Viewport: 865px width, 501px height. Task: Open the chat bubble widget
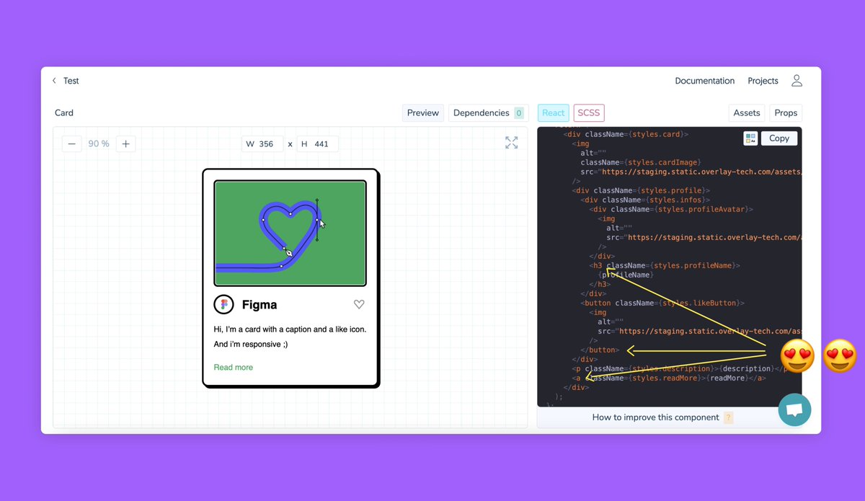794,409
